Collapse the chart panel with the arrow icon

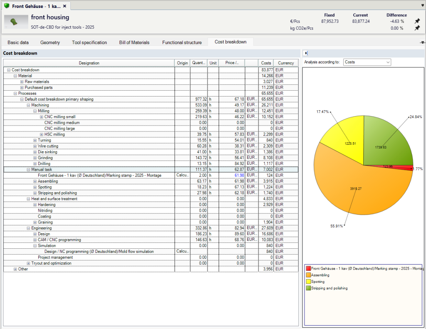(306, 53)
